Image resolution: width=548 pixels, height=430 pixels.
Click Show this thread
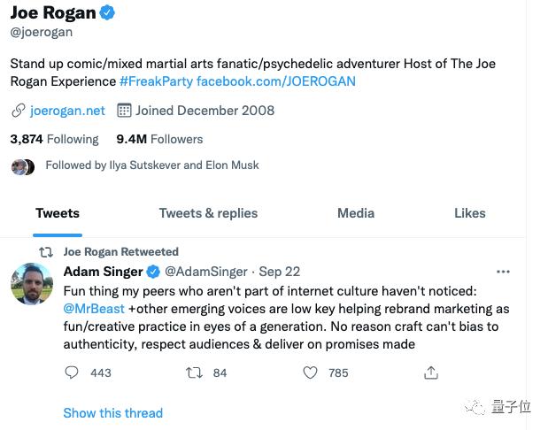pos(112,413)
